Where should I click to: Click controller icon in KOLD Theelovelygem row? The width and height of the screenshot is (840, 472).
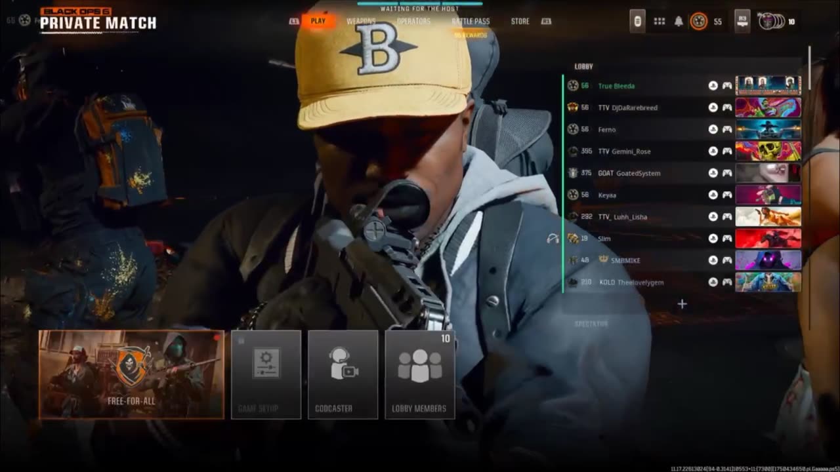pos(727,282)
